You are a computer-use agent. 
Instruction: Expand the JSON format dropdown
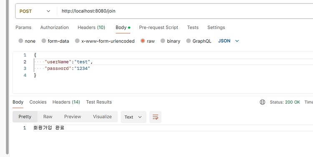[x=229, y=41]
